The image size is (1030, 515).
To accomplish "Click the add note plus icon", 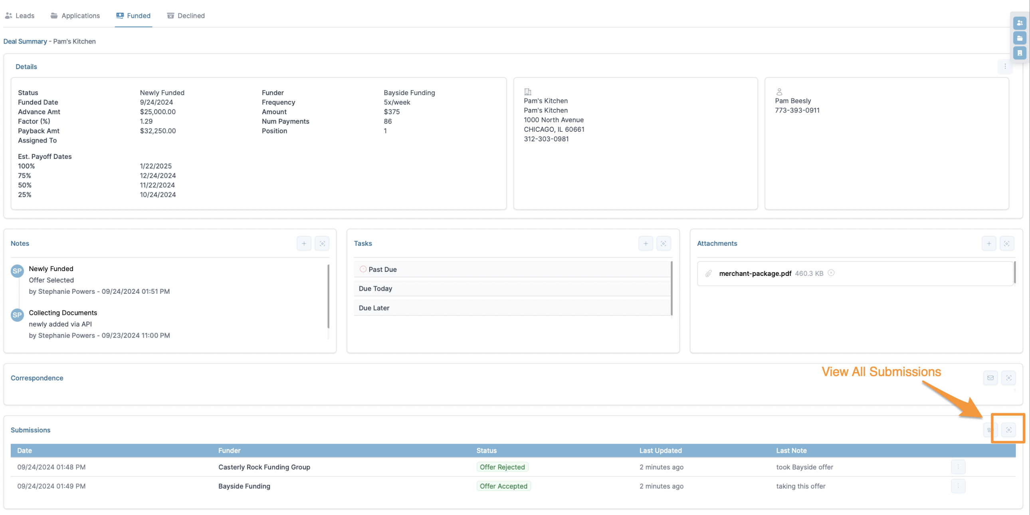I will (x=304, y=244).
